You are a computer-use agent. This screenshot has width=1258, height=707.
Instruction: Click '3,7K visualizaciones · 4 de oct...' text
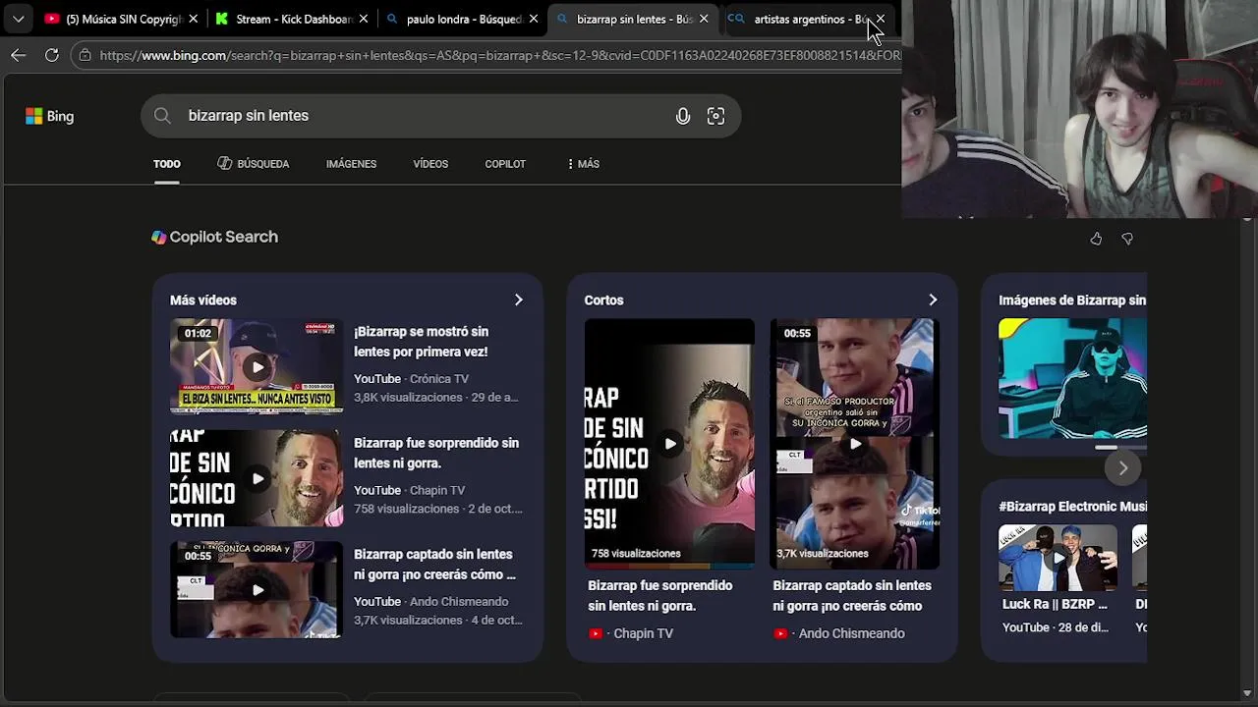[438, 621]
